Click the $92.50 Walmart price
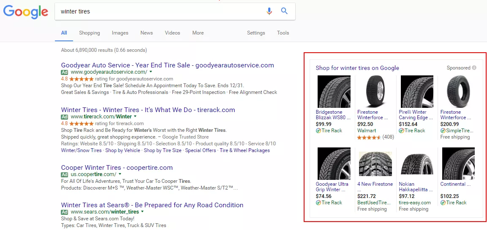 click(x=365, y=124)
